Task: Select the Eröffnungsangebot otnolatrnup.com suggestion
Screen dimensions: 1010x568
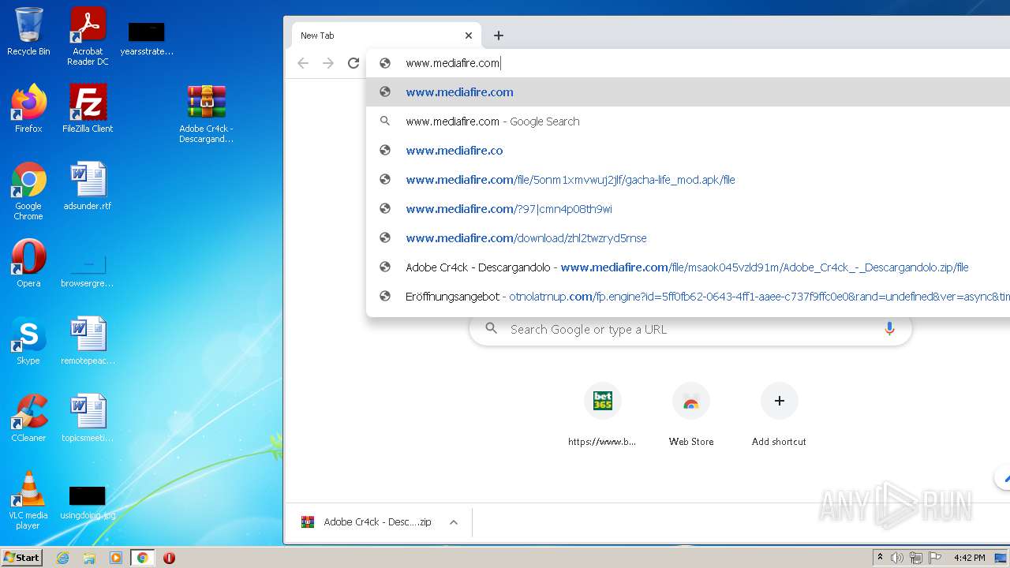Action: pos(688,297)
